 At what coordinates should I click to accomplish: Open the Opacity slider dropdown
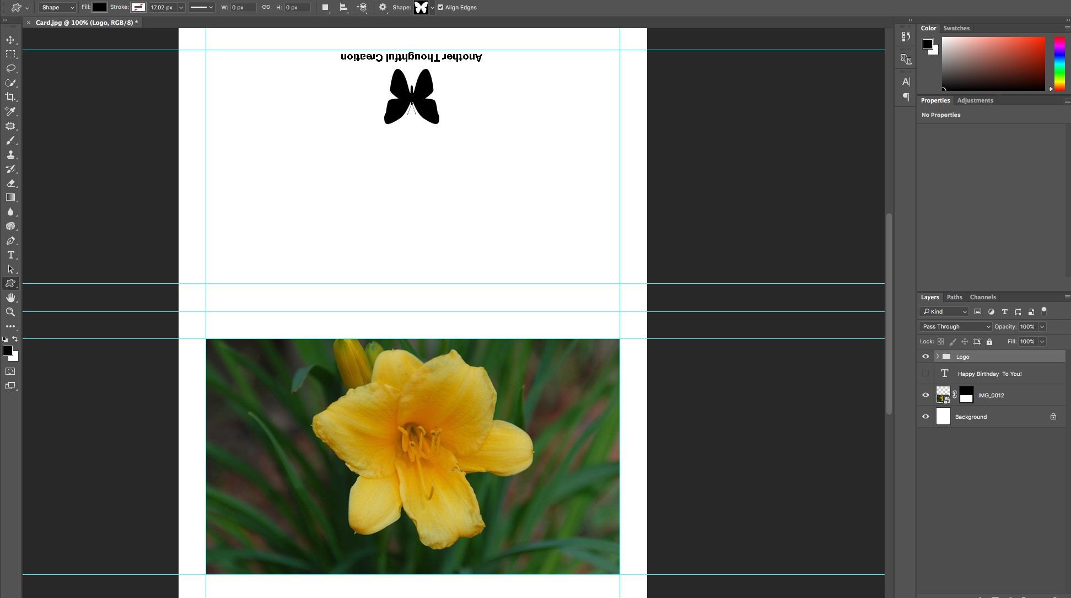tap(1042, 326)
